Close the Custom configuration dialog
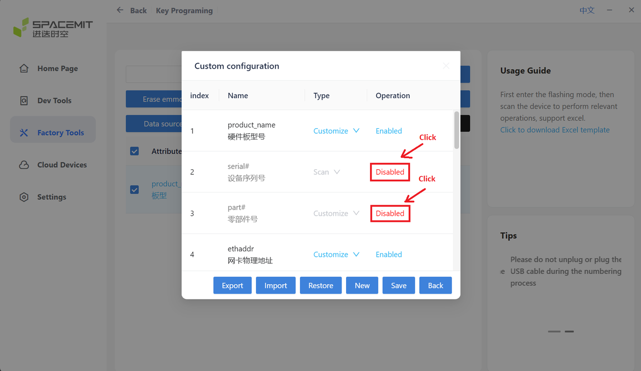The width and height of the screenshot is (641, 371). (x=446, y=66)
